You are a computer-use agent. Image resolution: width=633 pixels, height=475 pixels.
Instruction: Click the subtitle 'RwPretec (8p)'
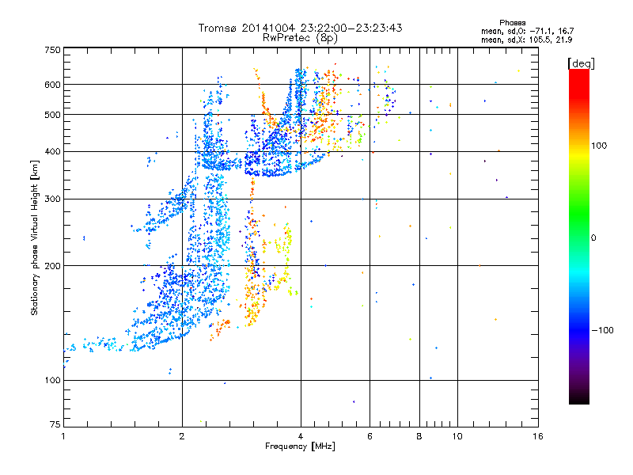tap(300, 38)
